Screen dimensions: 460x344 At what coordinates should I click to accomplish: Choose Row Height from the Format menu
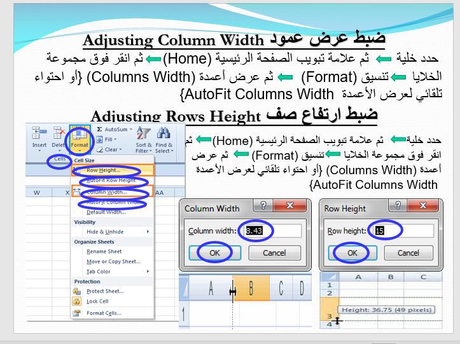pyautogui.click(x=103, y=171)
